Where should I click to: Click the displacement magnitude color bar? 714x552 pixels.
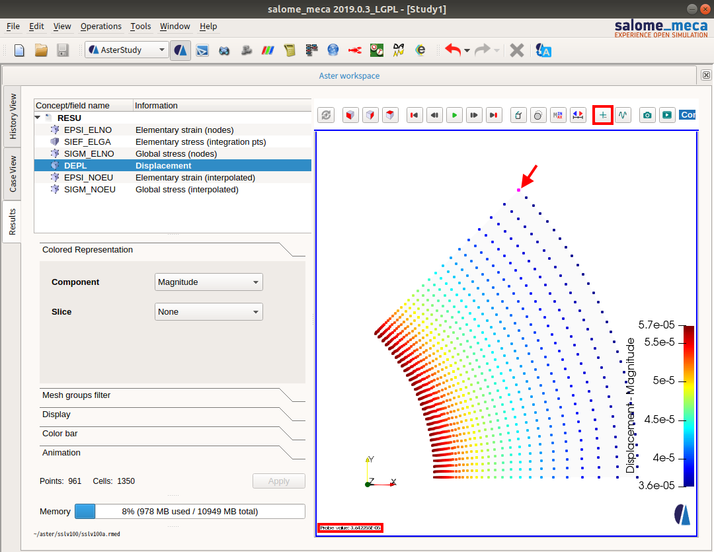pos(688,406)
